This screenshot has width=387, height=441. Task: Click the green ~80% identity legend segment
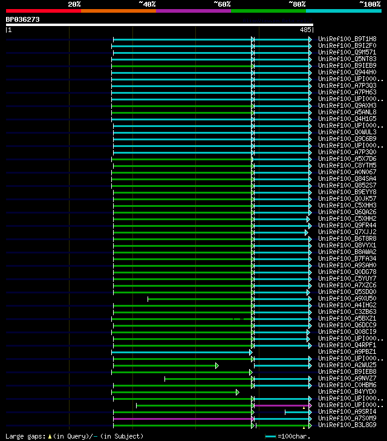click(268, 11)
